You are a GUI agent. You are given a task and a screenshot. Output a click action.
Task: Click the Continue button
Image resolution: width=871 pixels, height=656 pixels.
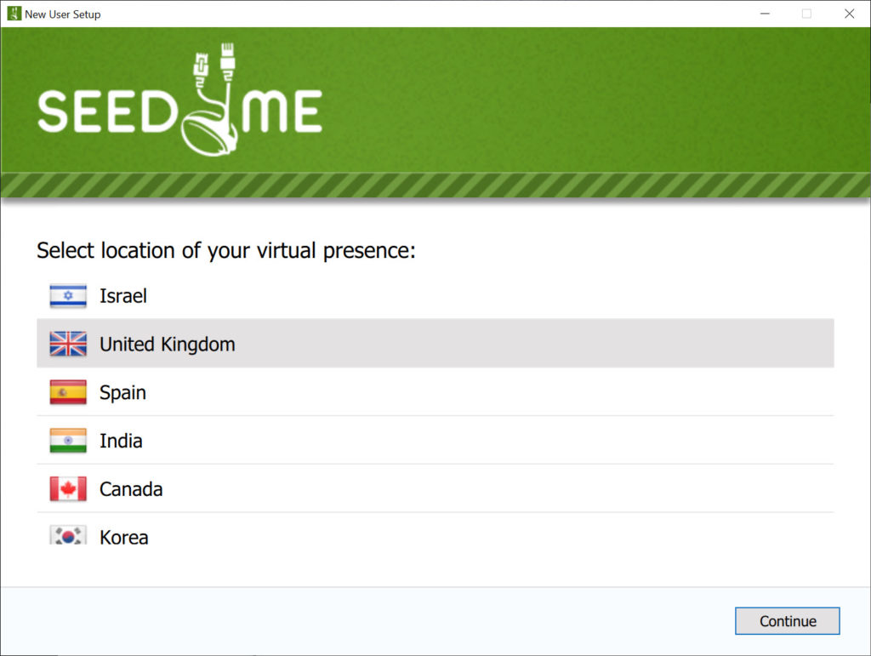click(x=787, y=621)
